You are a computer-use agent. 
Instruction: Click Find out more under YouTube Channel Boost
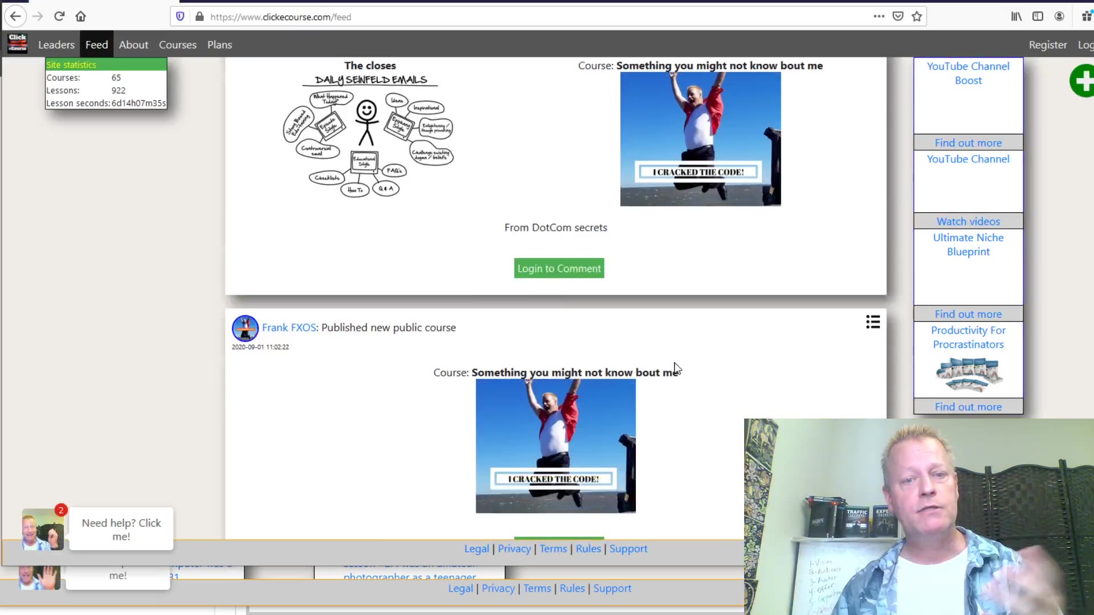pos(968,142)
